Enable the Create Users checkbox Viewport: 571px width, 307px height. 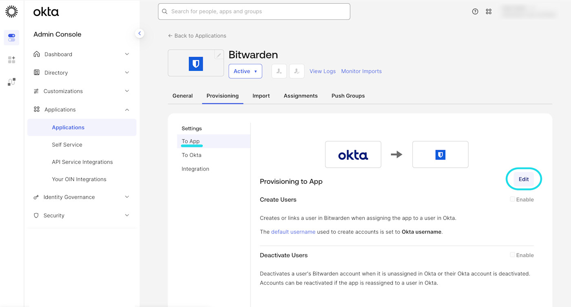pyautogui.click(x=512, y=199)
